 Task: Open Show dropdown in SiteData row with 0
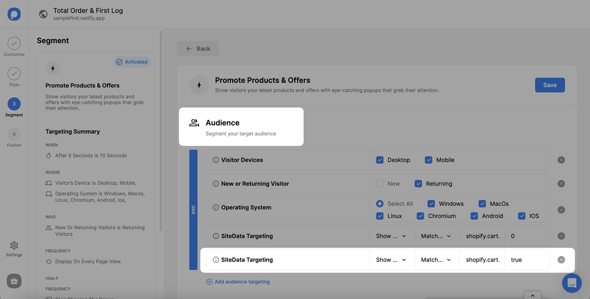click(392, 236)
